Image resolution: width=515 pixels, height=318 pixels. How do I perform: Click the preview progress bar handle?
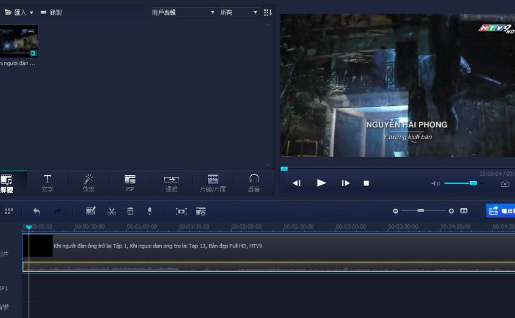click(x=284, y=169)
